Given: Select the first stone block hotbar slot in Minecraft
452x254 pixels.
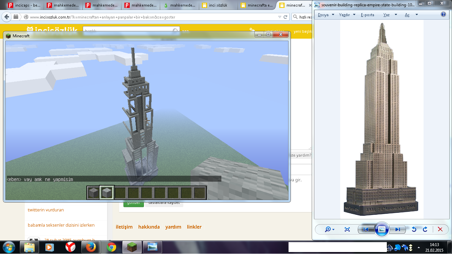Looking at the screenshot, I should (x=94, y=193).
